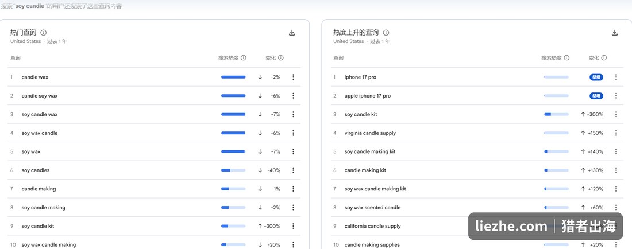Click the 热门查询 panel title
The image size is (632, 249).
(x=24, y=33)
